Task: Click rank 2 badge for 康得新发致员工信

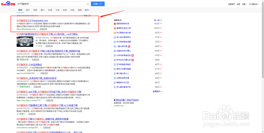Action: [x=115, y=28]
